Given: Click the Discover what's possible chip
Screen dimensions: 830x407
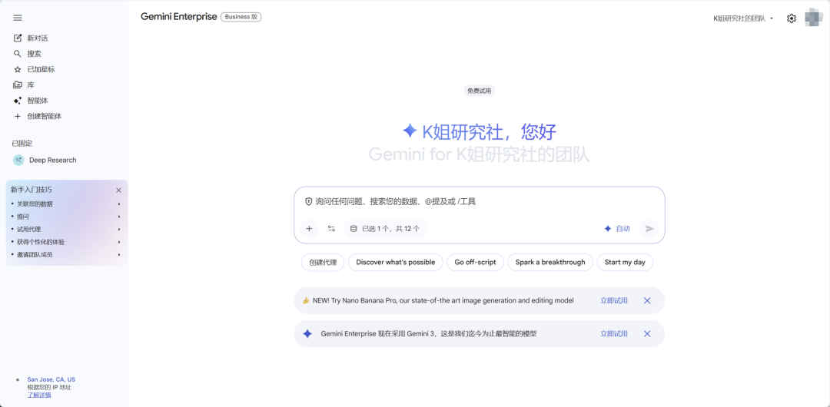Looking at the screenshot, I should click(396, 262).
